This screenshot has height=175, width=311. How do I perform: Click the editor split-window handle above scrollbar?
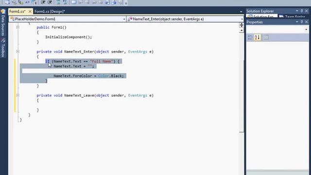(242, 25)
